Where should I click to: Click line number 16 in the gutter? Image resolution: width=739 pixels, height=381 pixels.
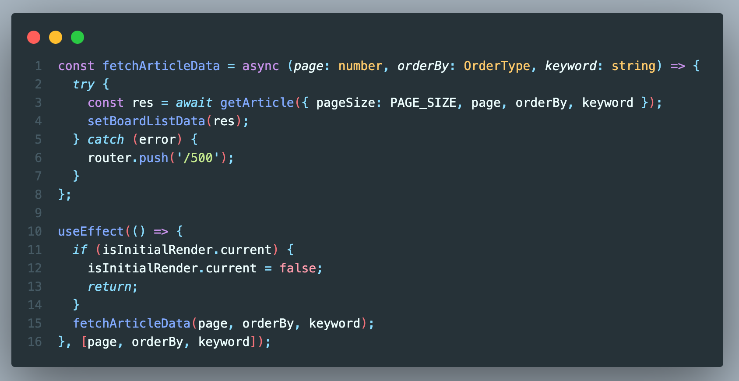tap(35, 342)
